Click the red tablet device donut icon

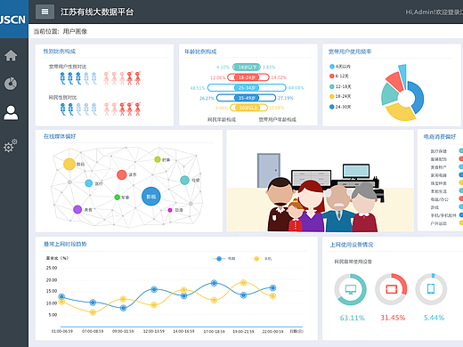pos(391,289)
